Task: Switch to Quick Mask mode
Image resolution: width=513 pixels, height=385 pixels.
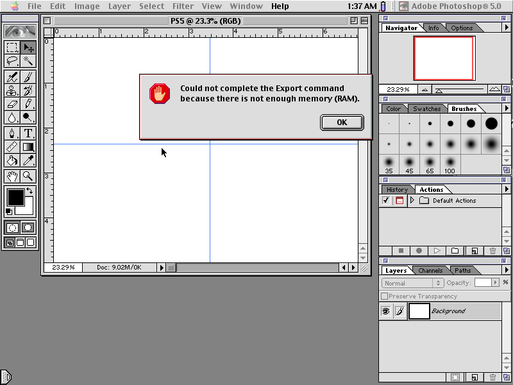Action: [28, 228]
